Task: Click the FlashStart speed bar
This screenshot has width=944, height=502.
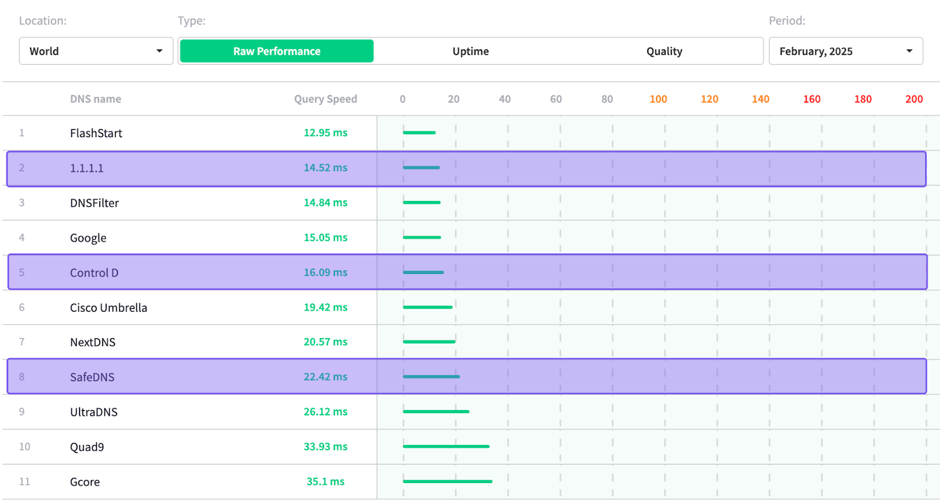Action: (419, 133)
